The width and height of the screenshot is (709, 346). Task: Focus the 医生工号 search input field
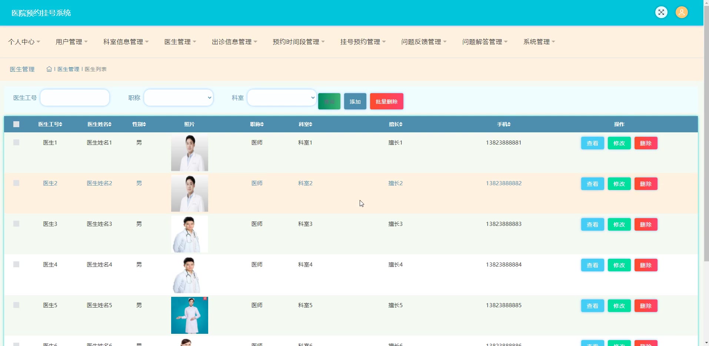coord(75,98)
